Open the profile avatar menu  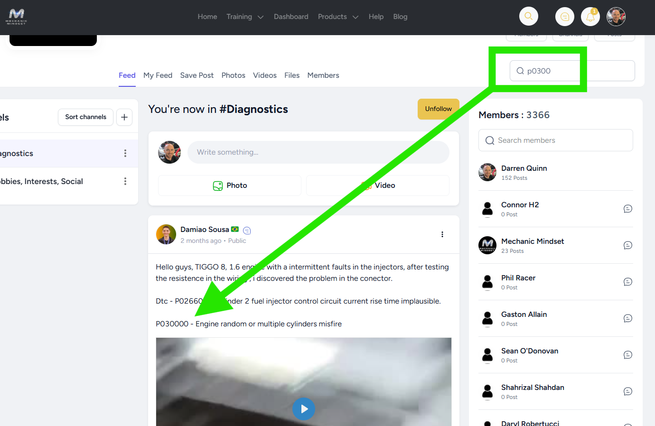(616, 17)
